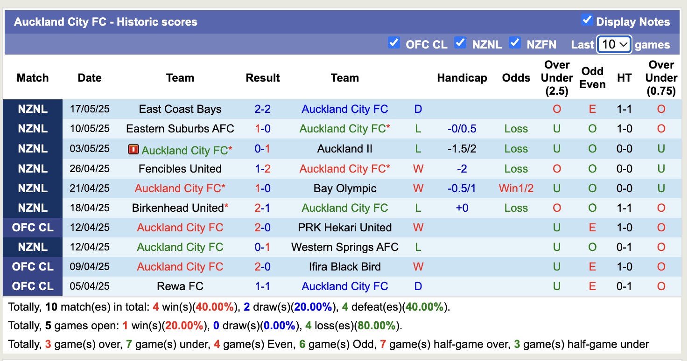
Task: Click the Handicap column header
Action: [462, 78]
